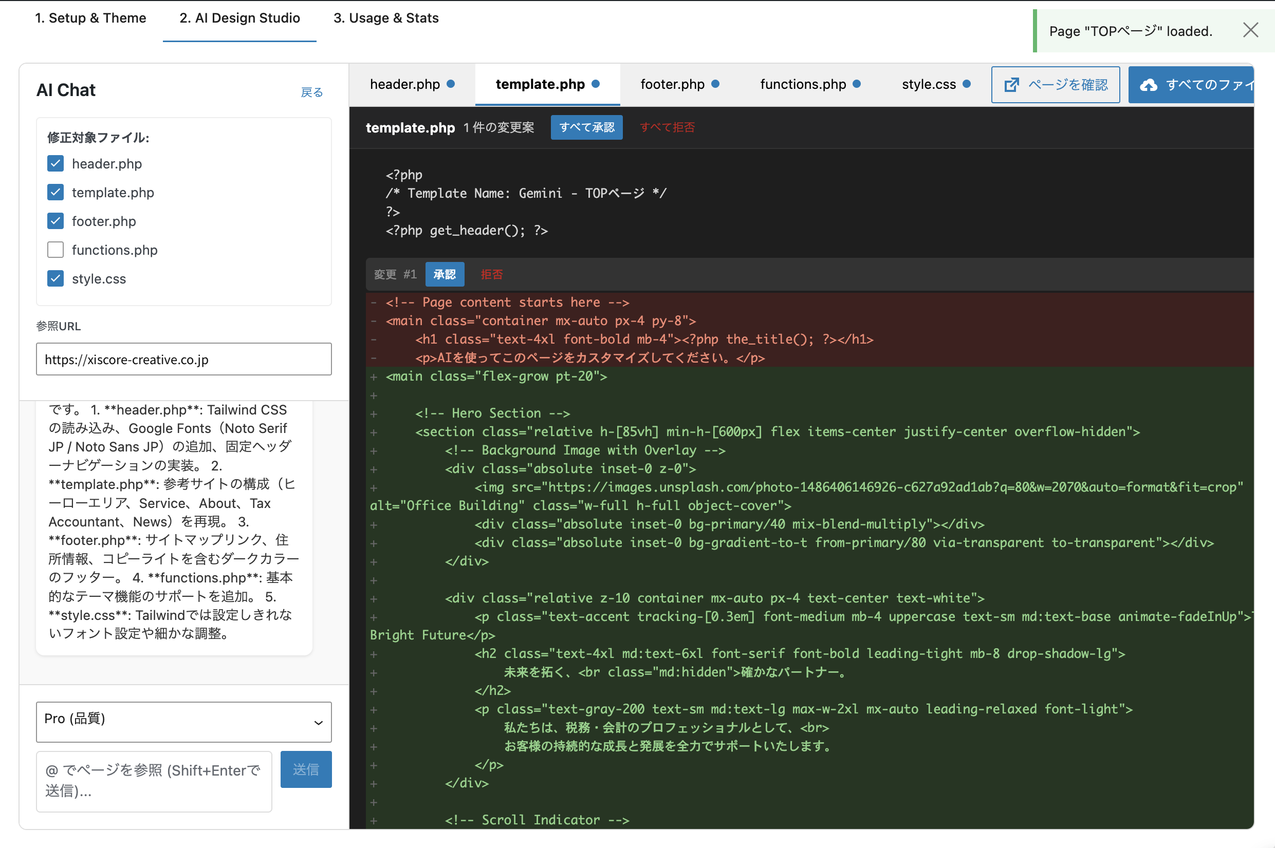Select the footer.php file tab
The width and height of the screenshot is (1275, 848).
coord(672,84)
